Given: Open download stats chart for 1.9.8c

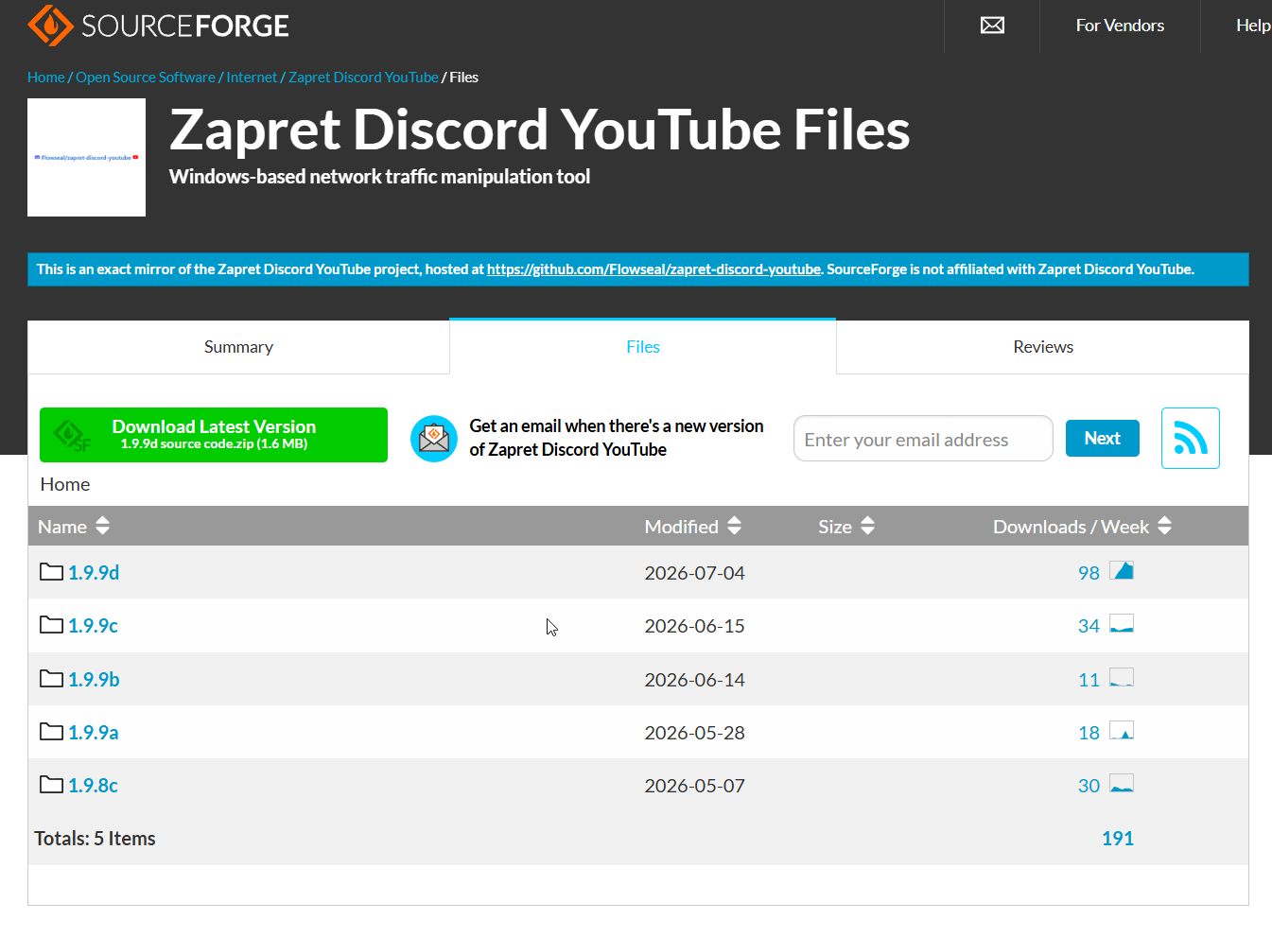Looking at the screenshot, I should [1122, 784].
